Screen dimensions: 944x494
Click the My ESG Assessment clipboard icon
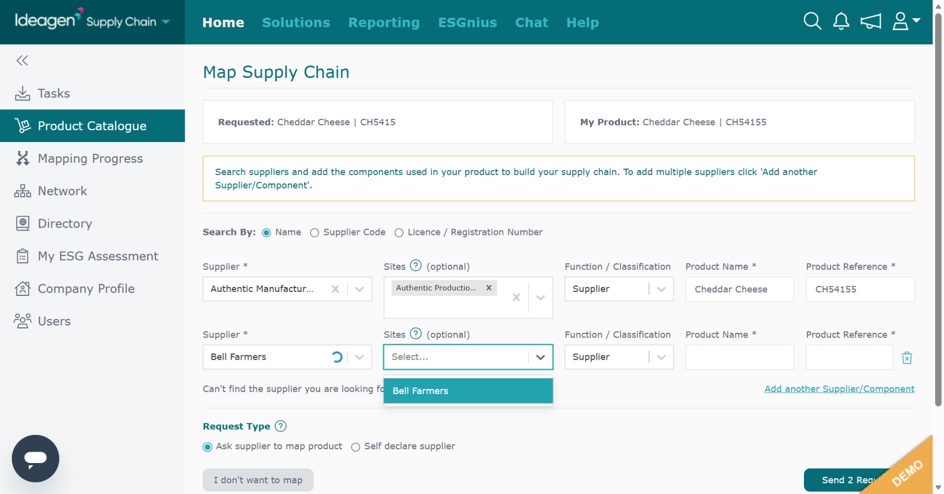pyautogui.click(x=23, y=256)
